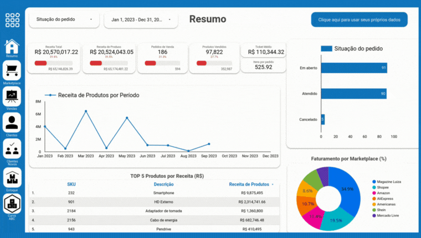Open the Clientes Novos icon
Screen dimensions: 421x238
(x=12, y=148)
